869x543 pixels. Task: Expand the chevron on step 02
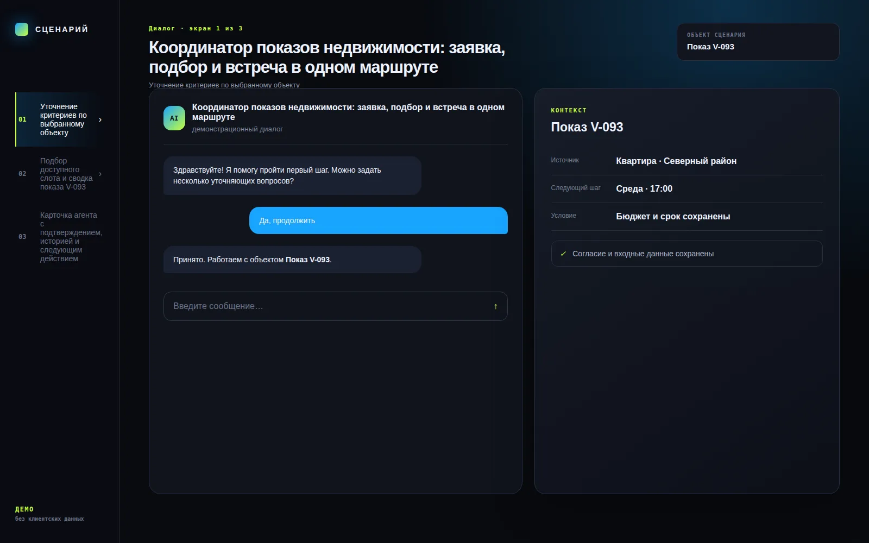(100, 174)
